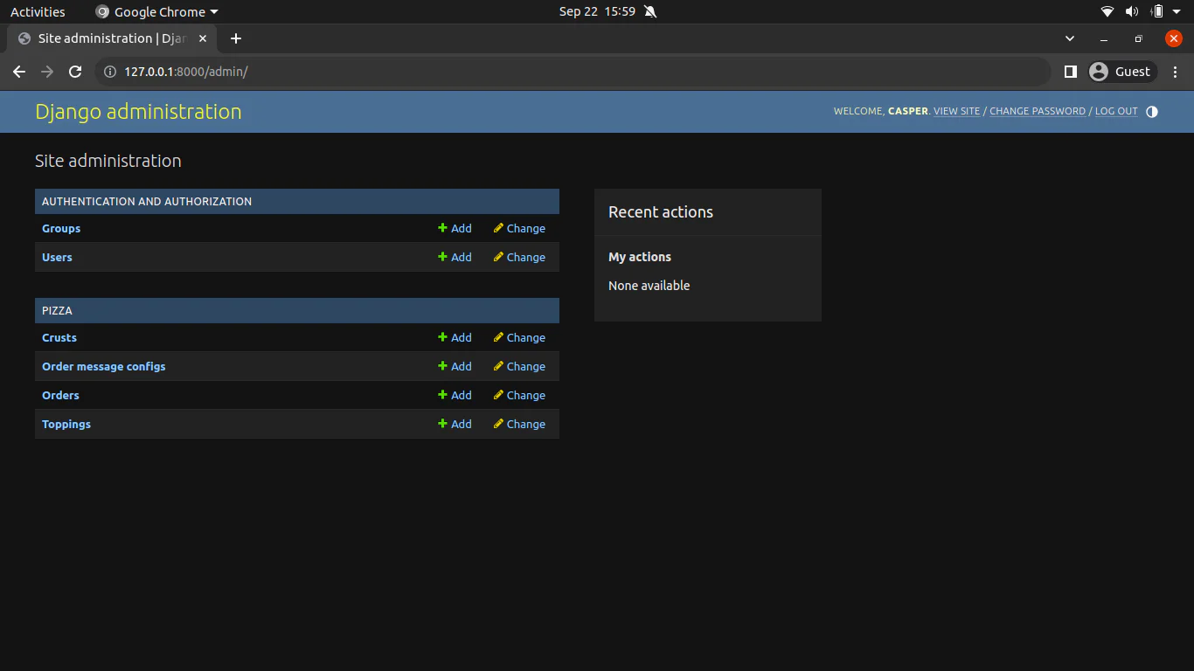Open the Activities overview
The height and width of the screenshot is (671, 1194).
click(x=38, y=11)
